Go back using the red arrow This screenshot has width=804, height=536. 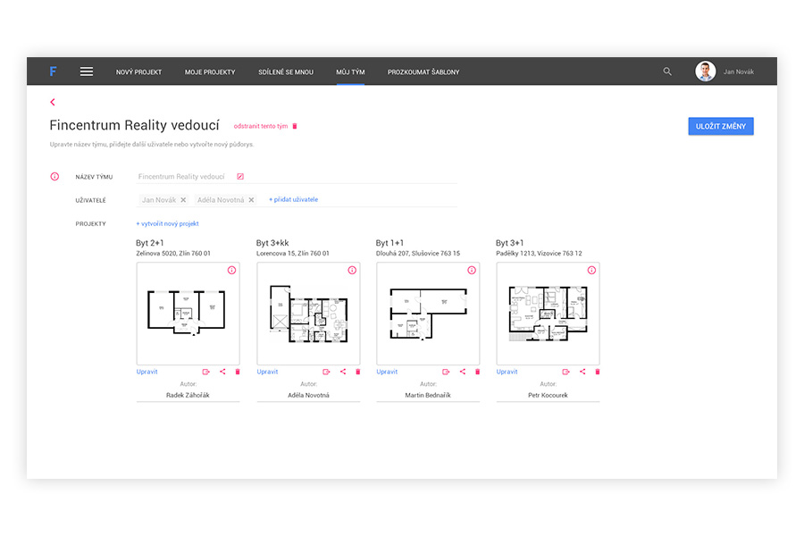coord(53,102)
